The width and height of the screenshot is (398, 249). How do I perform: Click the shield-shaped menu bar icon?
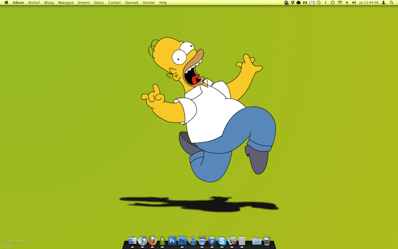click(292, 2)
